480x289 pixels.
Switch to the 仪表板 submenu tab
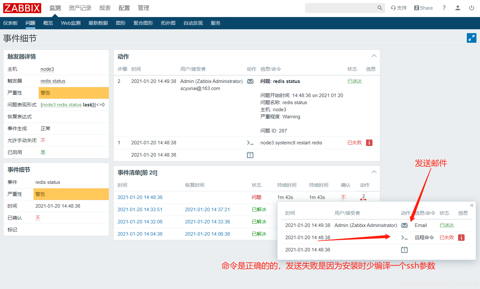[10, 23]
